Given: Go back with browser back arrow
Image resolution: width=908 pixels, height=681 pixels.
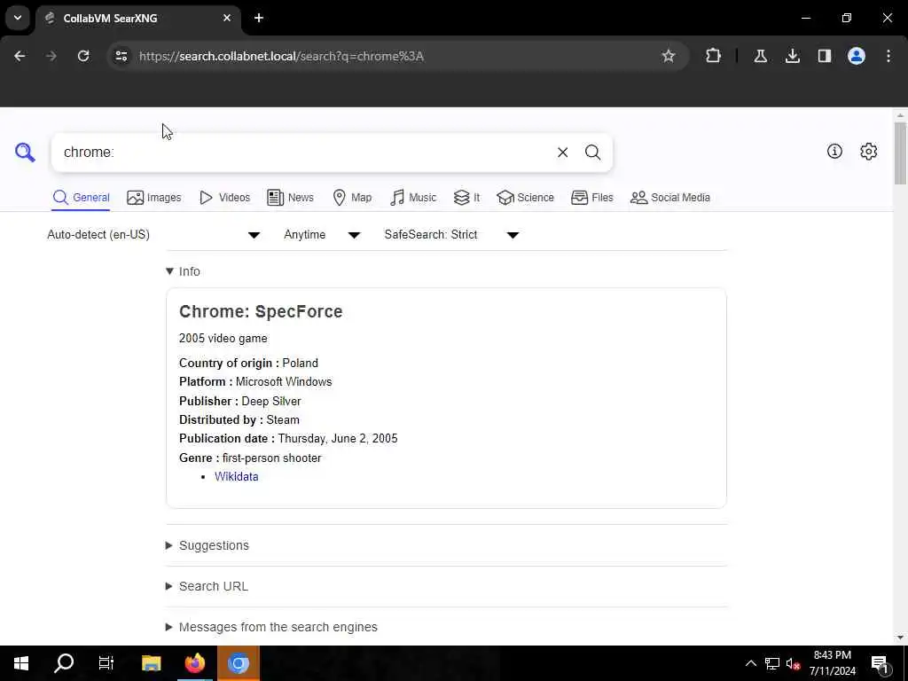Looking at the screenshot, I should tap(20, 56).
